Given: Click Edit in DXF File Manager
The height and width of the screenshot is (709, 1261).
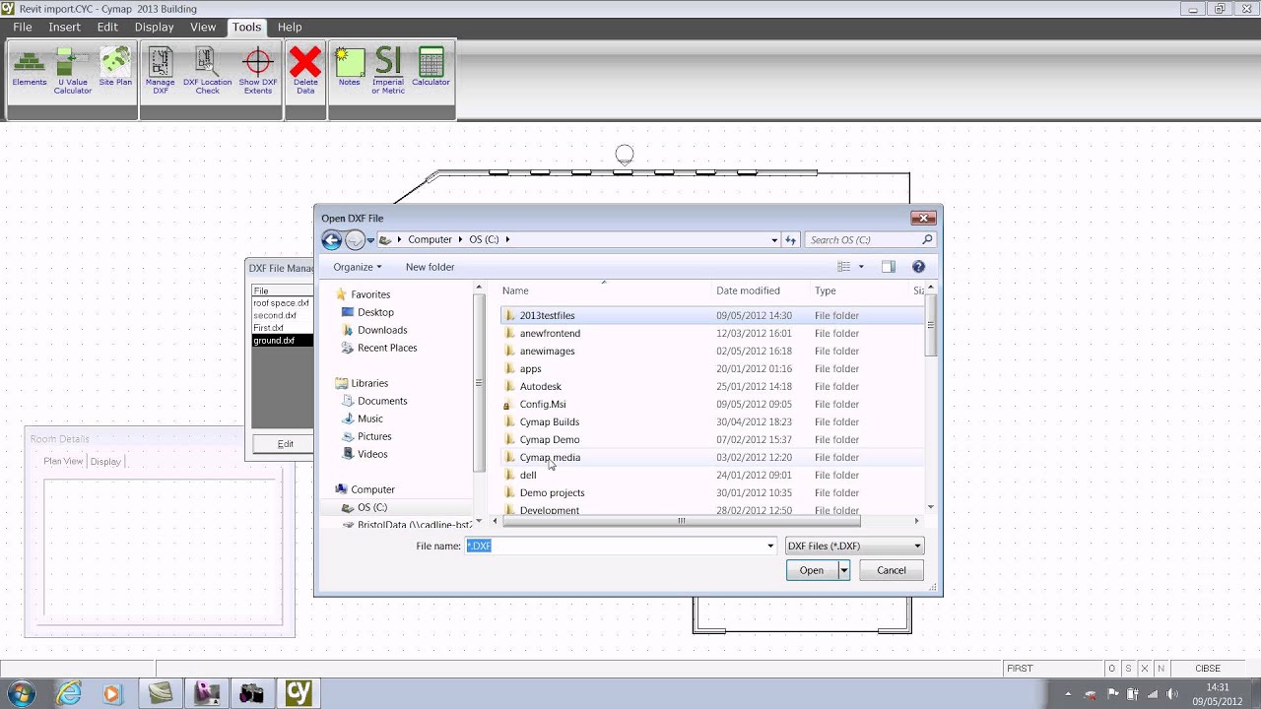Looking at the screenshot, I should pos(285,444).
